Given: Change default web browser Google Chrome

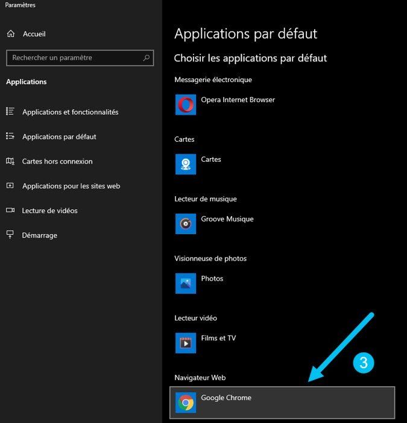Looking at the screenshot, I should (x=282, y=402).
